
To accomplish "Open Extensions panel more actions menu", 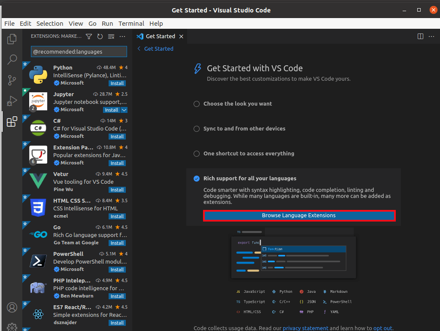I will (x=122, y=36).
